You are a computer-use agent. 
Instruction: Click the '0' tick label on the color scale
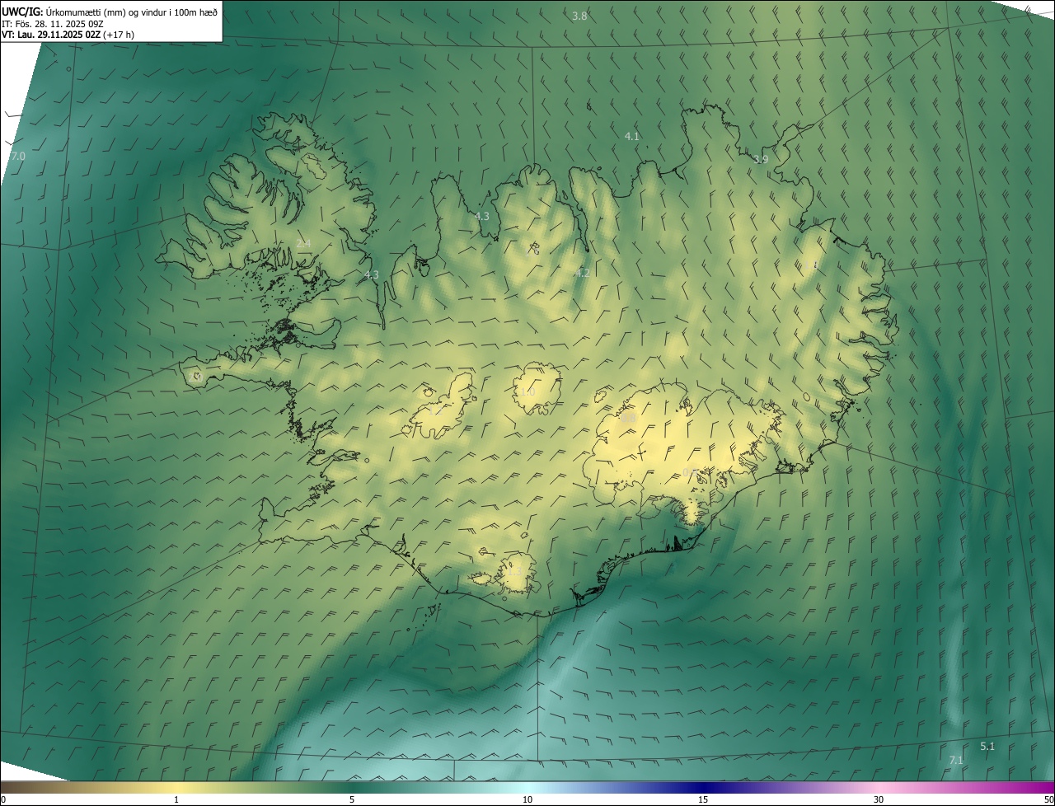[2, 799]
